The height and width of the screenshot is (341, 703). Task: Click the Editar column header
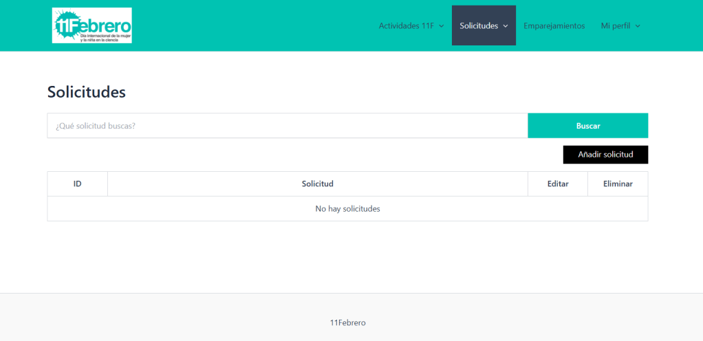558,184
